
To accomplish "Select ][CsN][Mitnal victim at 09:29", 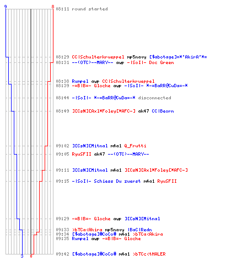I will pos(142,219).
